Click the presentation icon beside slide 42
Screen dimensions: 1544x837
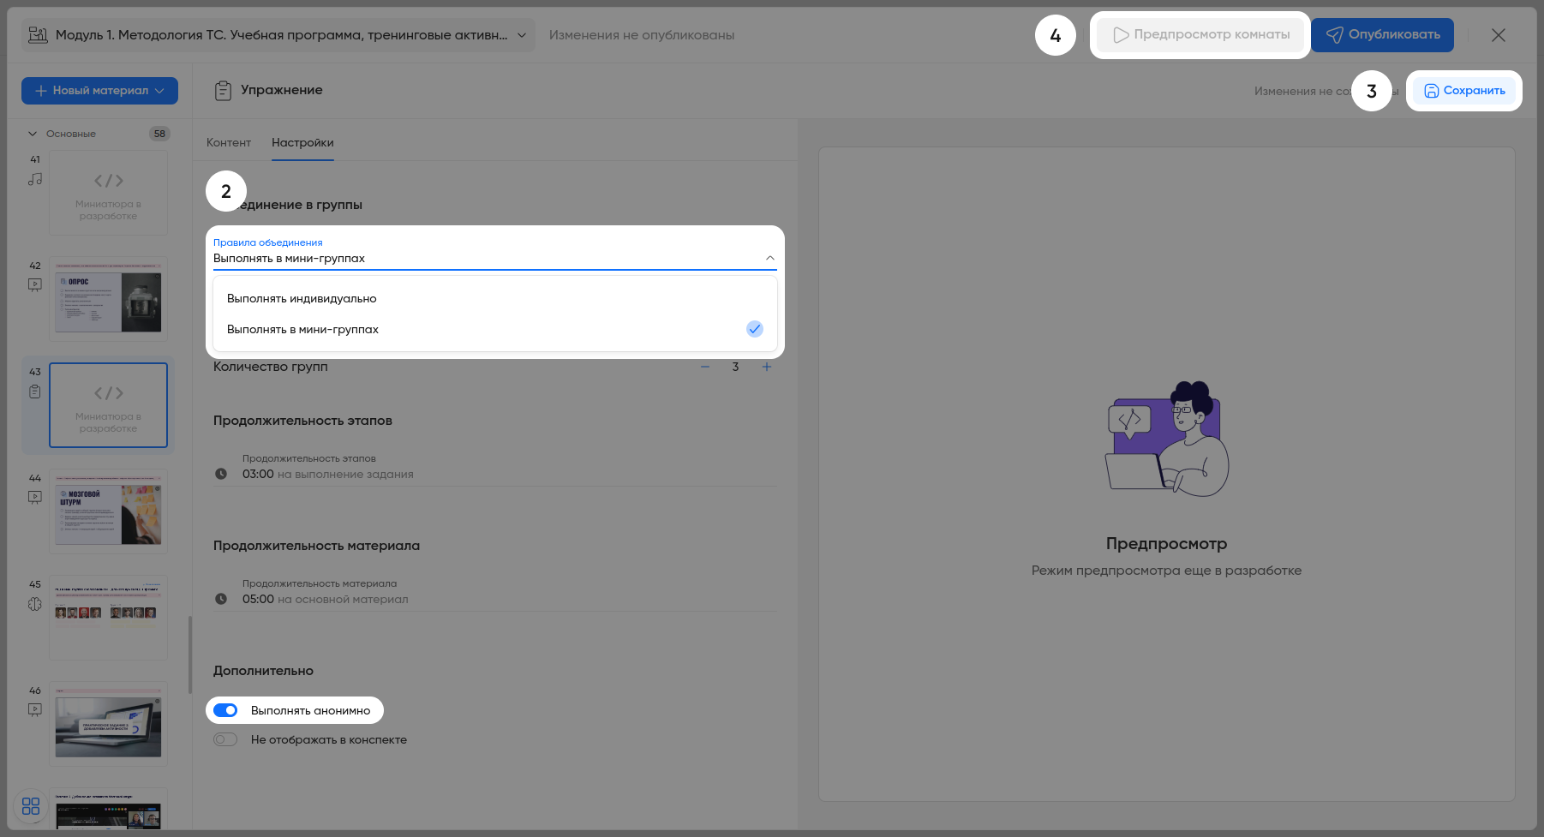click(35, 284)
